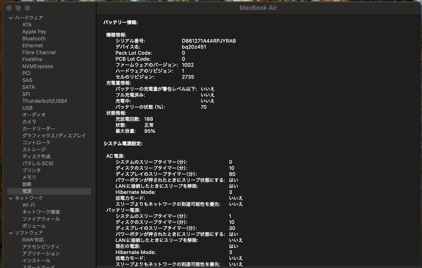The image size is (422, 268).
Task: Select Bluetooth in the hardware list
Action: (x=33, y=38)
